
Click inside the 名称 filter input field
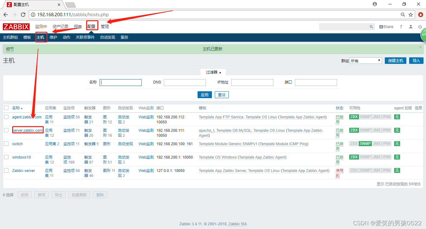pos(120,82)
